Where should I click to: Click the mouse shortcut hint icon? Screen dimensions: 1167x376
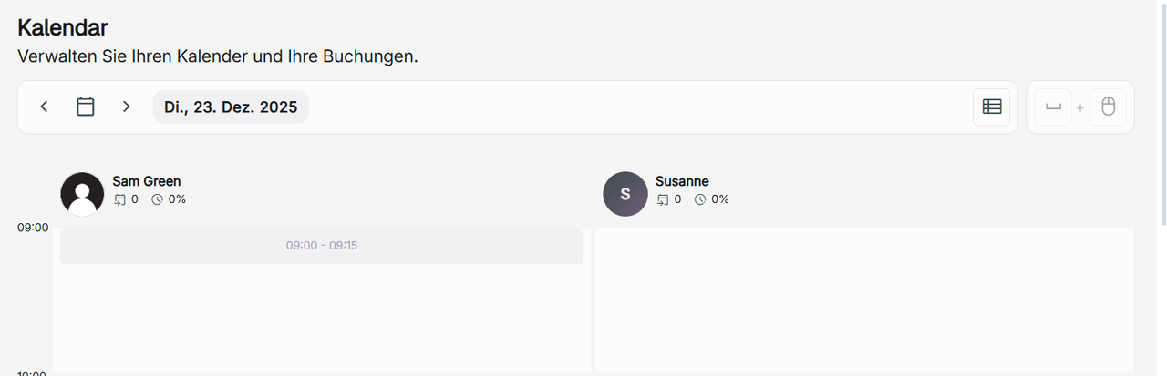point(1108,107)
